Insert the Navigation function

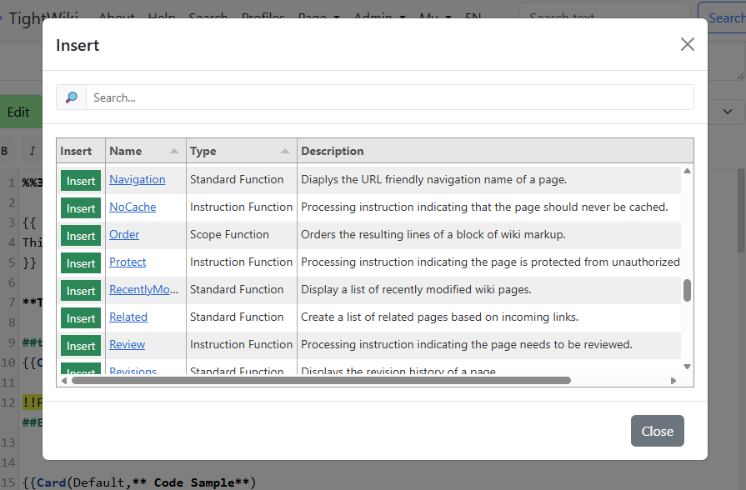(x=81, y=181)
